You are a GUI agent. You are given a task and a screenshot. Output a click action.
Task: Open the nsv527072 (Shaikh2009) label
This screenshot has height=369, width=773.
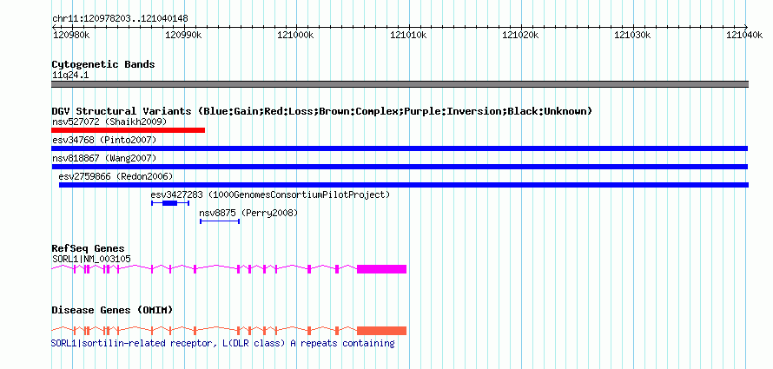[x=109, y=122]
